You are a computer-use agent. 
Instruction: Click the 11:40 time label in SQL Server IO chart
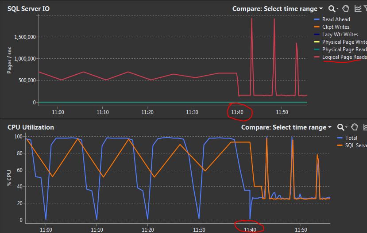click(x=237, y=112)
